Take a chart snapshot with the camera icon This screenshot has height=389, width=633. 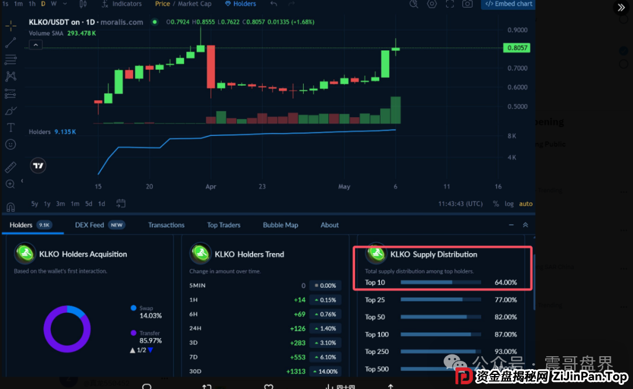coord(467,5)
